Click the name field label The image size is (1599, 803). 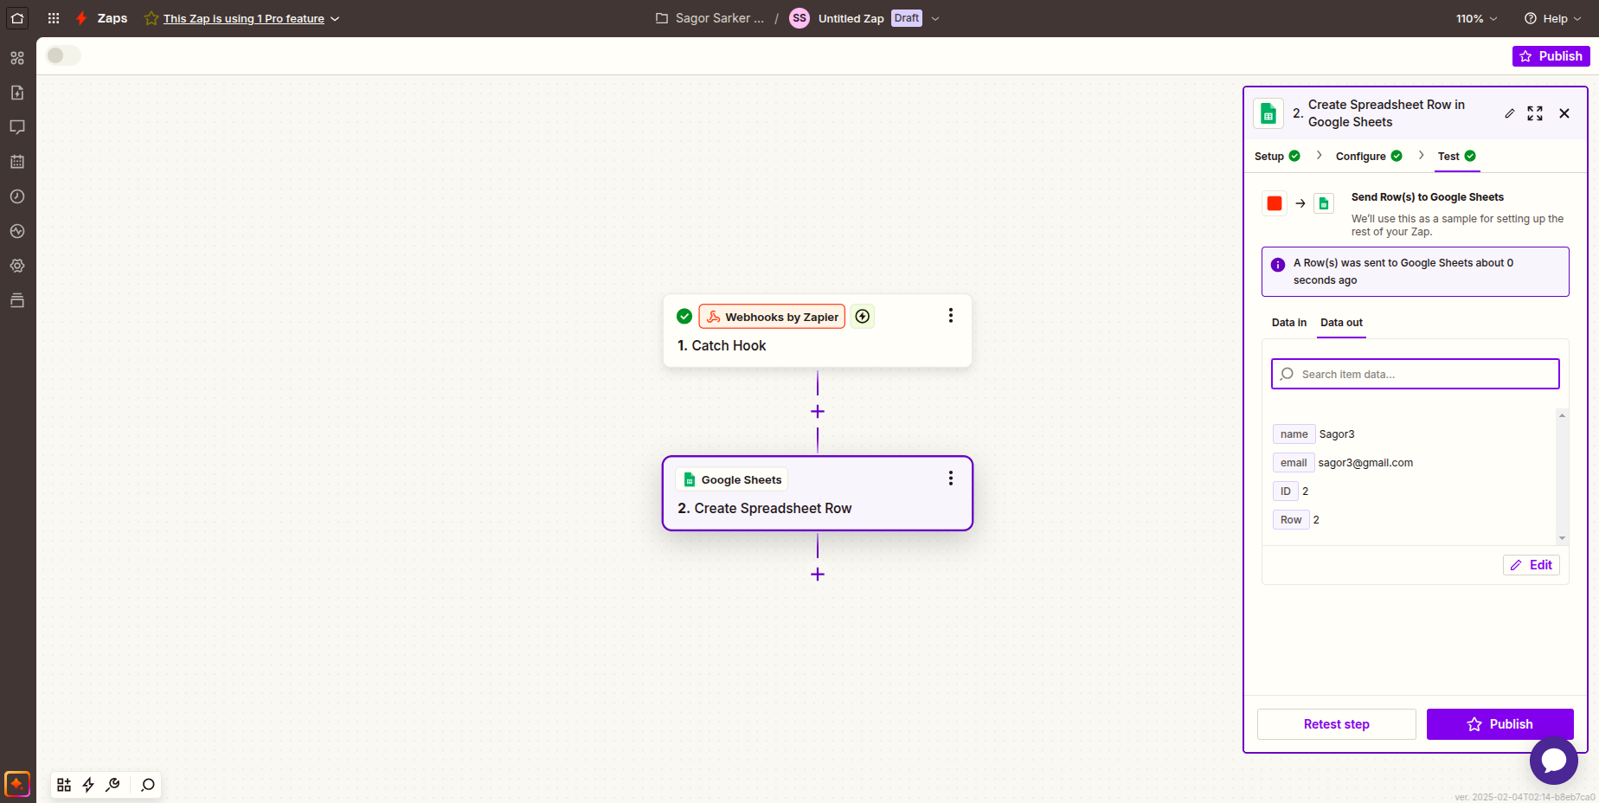(1294, 434)
